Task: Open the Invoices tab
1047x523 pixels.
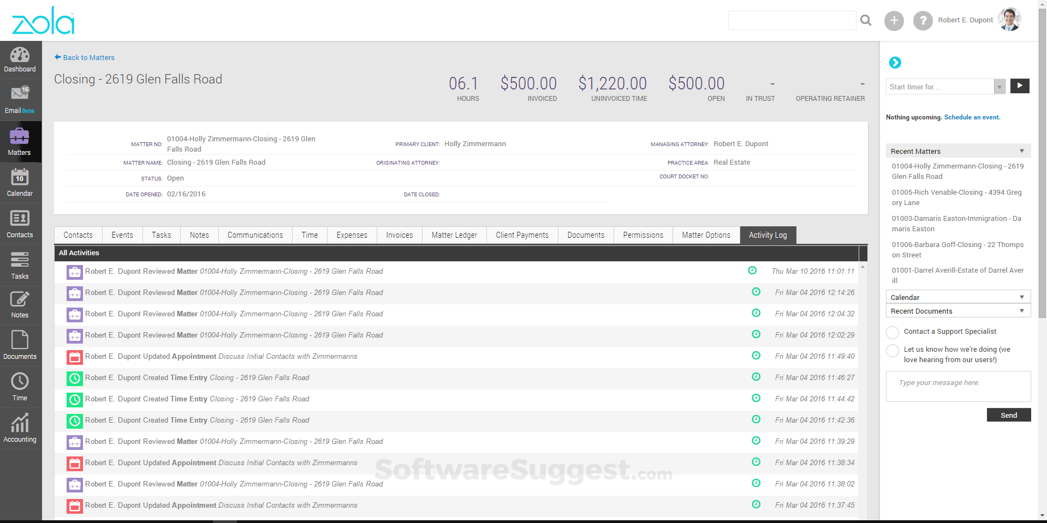Action: click(399, 235)
